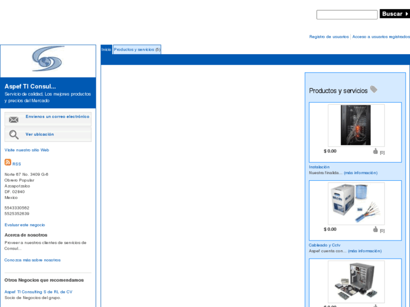The height and width of the screenshot is (307, 410).
Task: Open Aspef TI Consulting S de RL de CV link
Action: [38, 292]
